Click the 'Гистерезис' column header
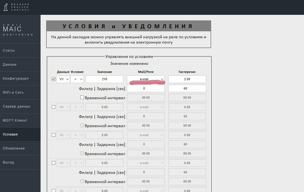Image resolution: width=304 pixels, height=192 pixels. click(x=187, y=72)
